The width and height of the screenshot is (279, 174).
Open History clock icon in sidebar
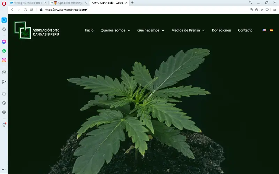(x=4, y=103)
